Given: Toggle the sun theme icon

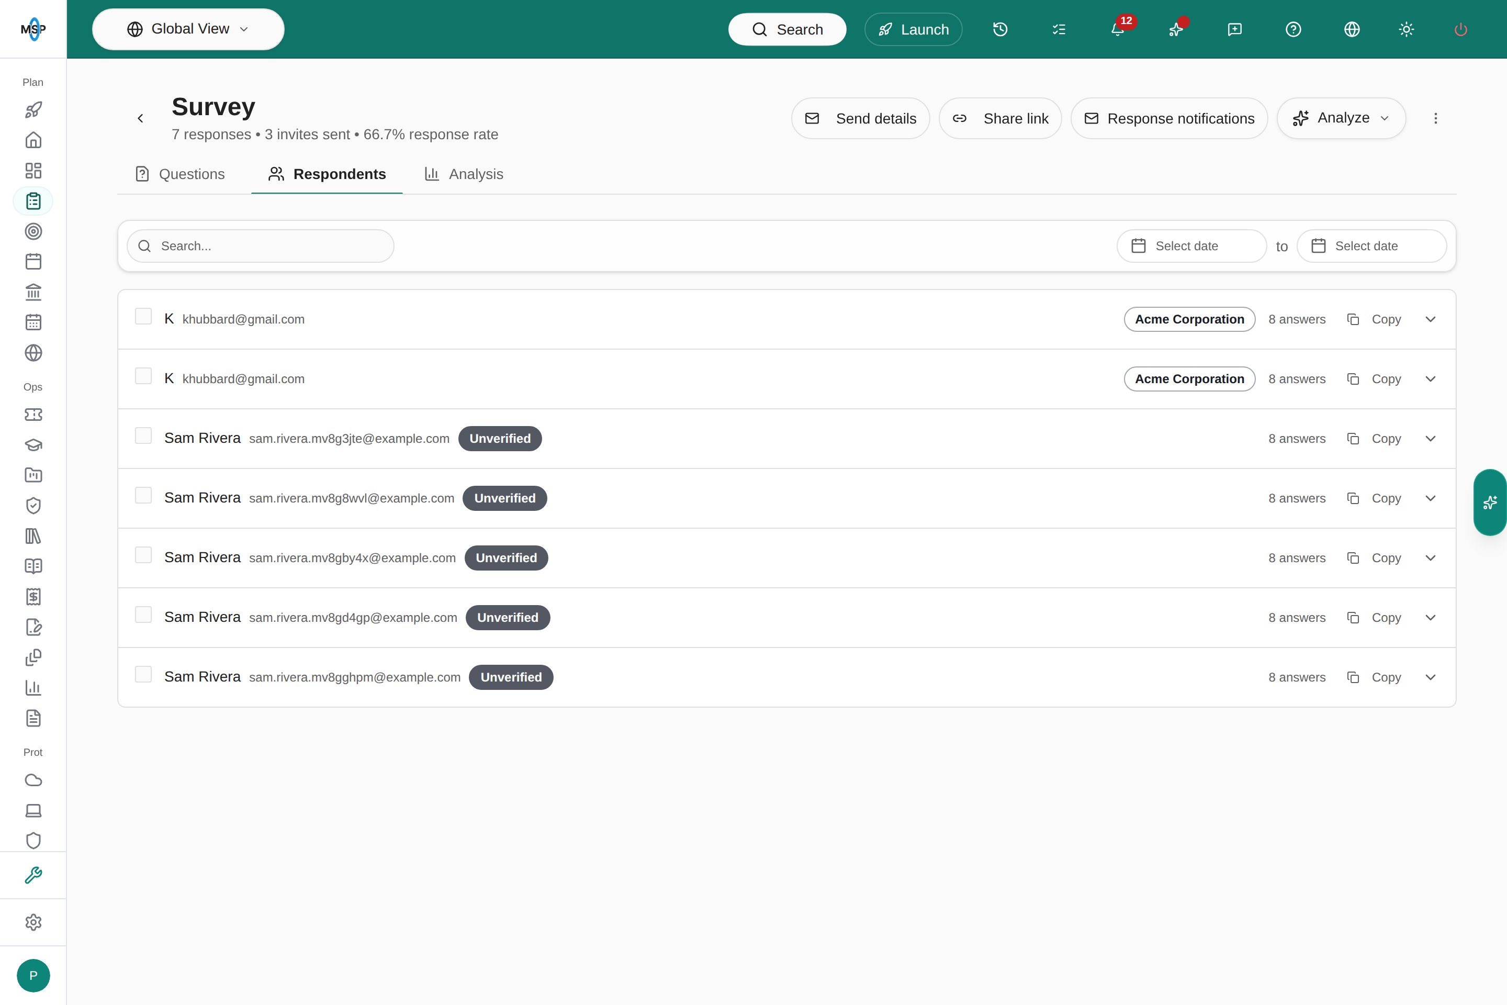Looking at the screenshot, I should (1407, 29).
